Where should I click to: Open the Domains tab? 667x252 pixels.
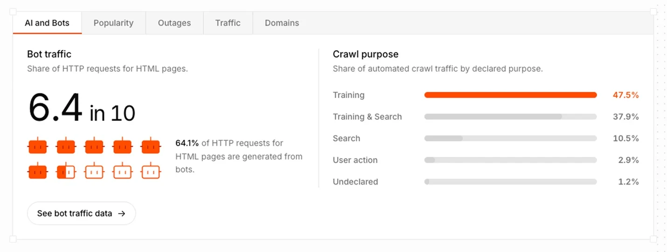point(282,23)
